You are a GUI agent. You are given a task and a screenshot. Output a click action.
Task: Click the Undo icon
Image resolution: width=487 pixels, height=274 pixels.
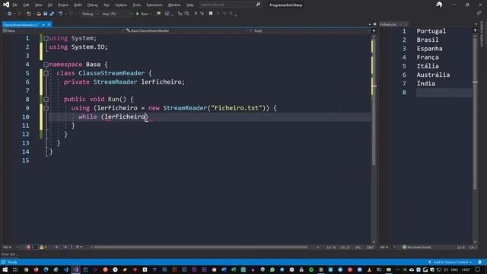(x=61, y=14)
